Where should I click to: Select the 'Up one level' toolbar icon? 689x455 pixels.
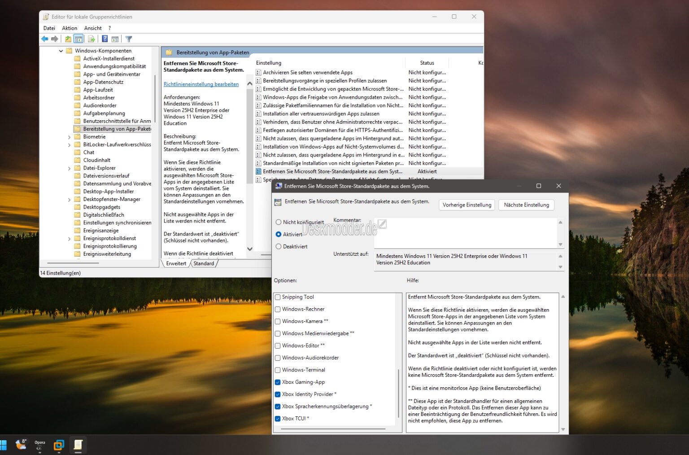68,39
